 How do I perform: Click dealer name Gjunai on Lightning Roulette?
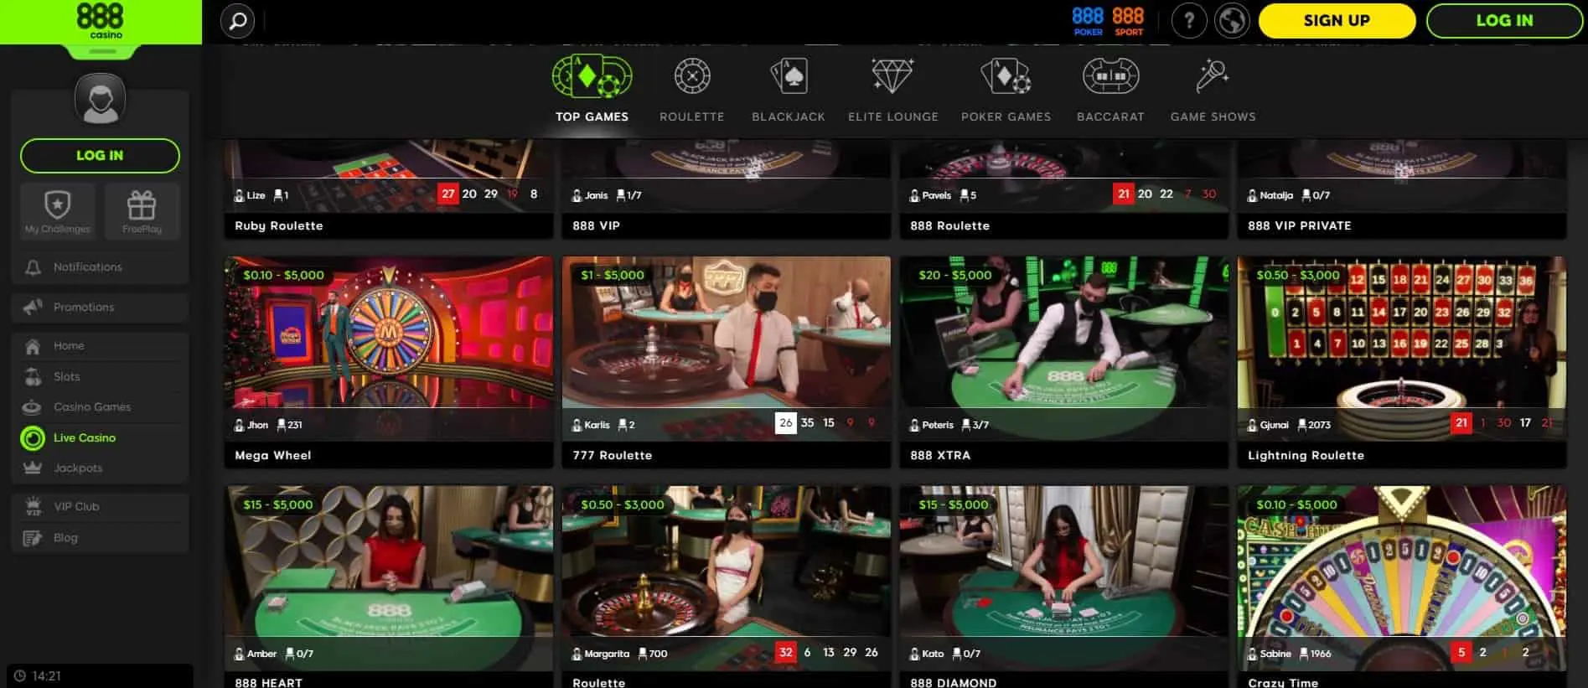point(1274,426)
